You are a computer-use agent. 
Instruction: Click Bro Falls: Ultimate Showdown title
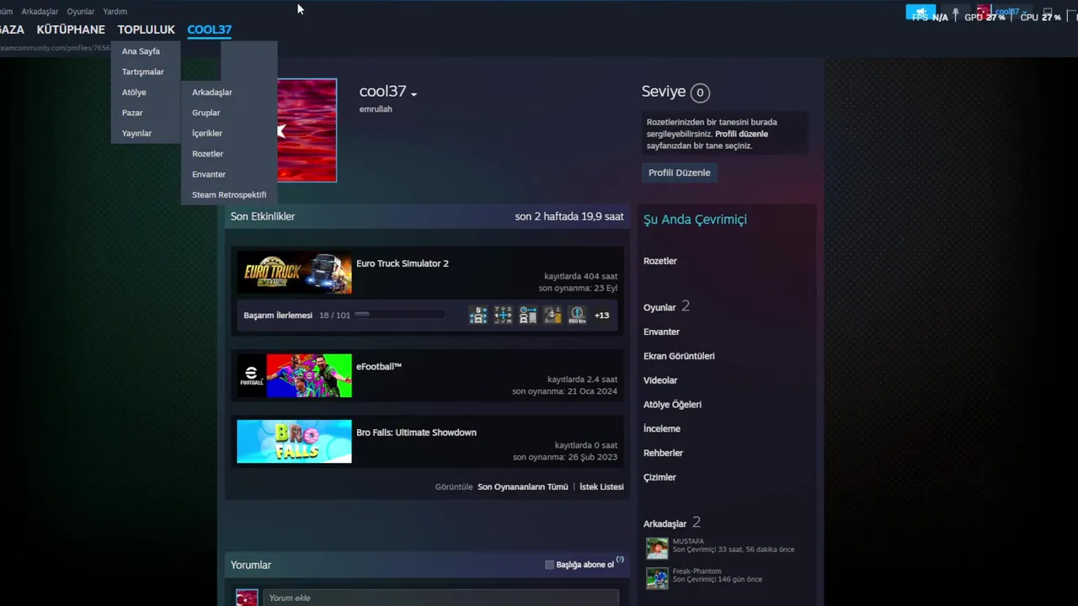pyautogui.click(x=416, y=433)
